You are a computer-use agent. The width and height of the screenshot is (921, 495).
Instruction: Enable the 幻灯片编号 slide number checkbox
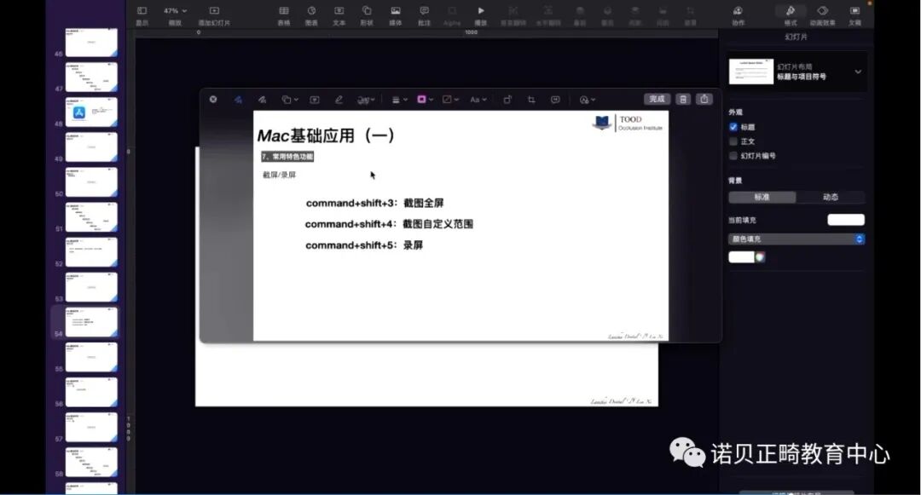pos(733,155)
